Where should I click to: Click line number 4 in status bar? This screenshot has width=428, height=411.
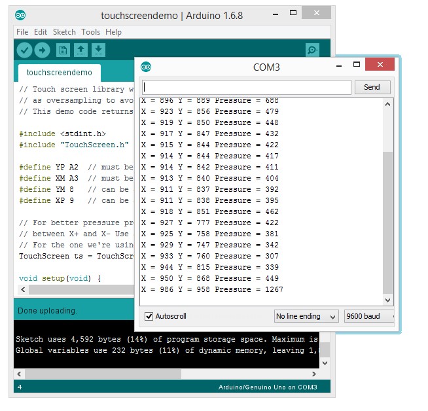tap(20, 387)
